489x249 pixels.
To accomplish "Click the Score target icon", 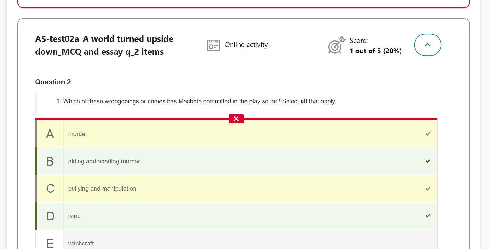I will (336, 45).
